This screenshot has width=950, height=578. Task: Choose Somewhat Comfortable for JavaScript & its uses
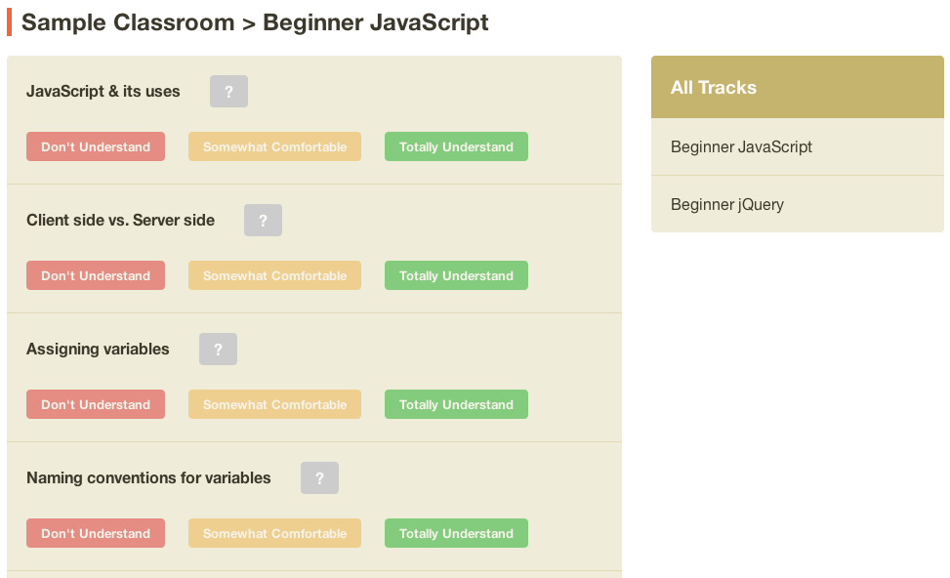click(x=274, y=146)
